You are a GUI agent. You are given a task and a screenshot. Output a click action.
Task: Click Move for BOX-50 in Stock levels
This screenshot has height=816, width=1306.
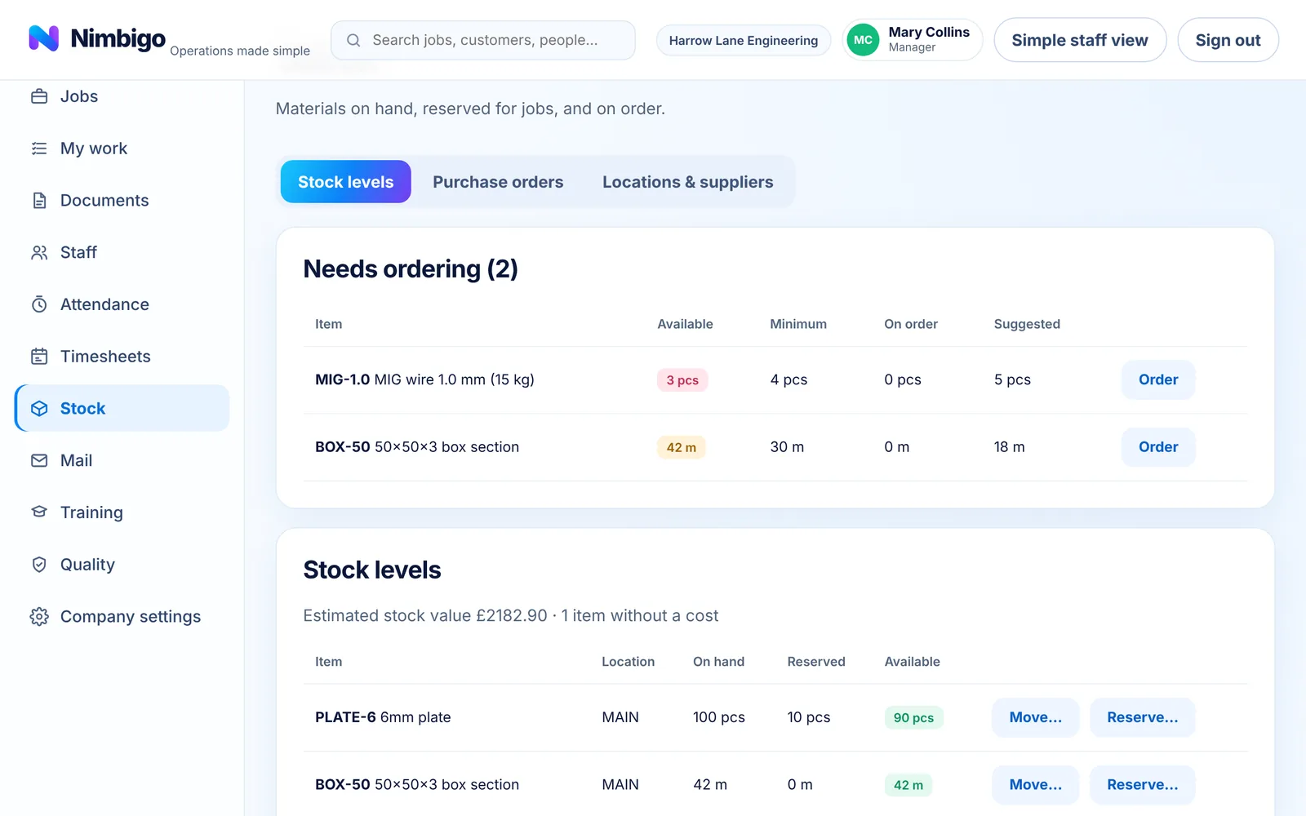click(x=1035, y=785)
